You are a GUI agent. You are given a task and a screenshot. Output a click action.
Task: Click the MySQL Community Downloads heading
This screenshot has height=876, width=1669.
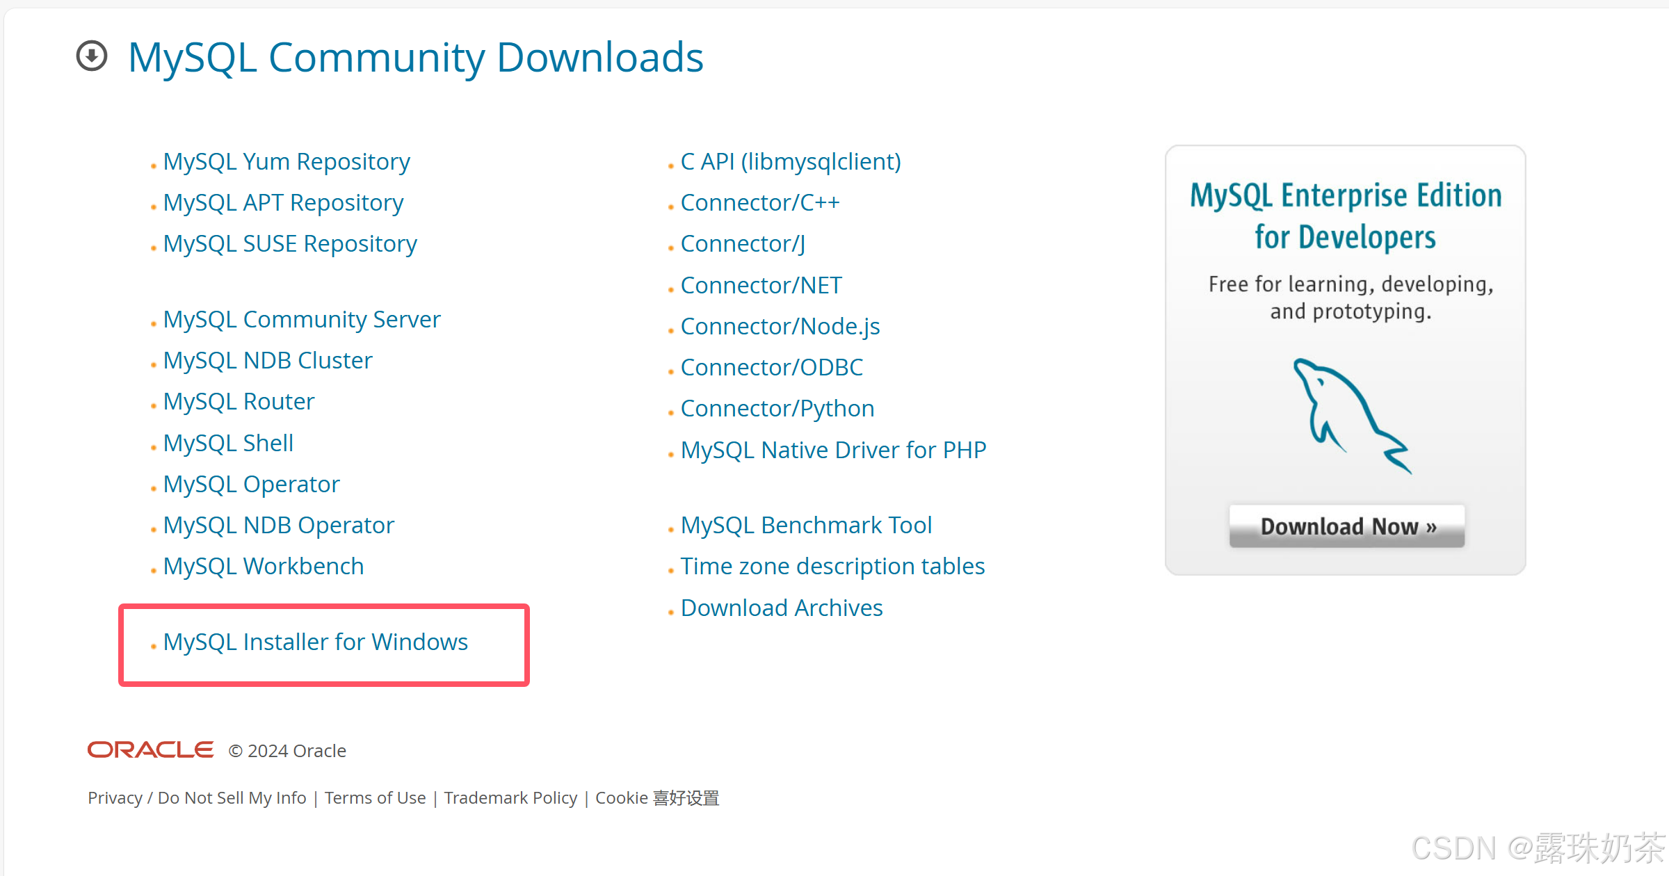[415, 57]
